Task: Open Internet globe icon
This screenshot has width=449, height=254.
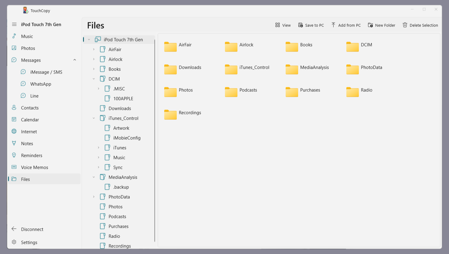Action: [14, 131]
